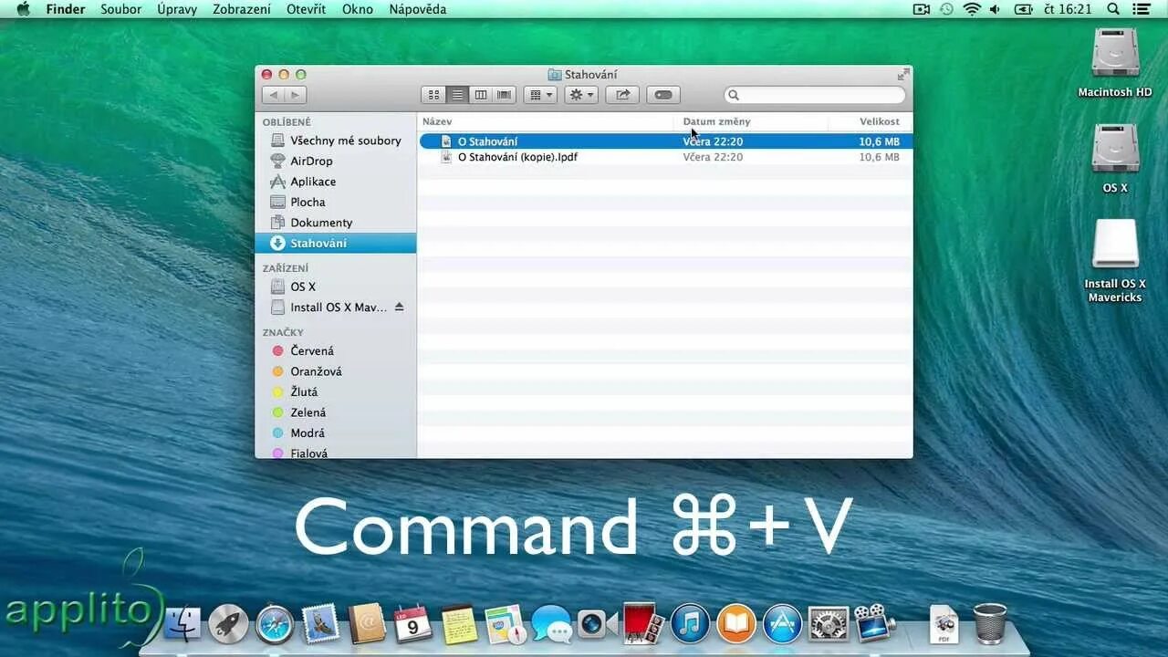The image size is (1168, 657).
Task: Select Všechny mé soubory in sidebar
Action: 336,141
